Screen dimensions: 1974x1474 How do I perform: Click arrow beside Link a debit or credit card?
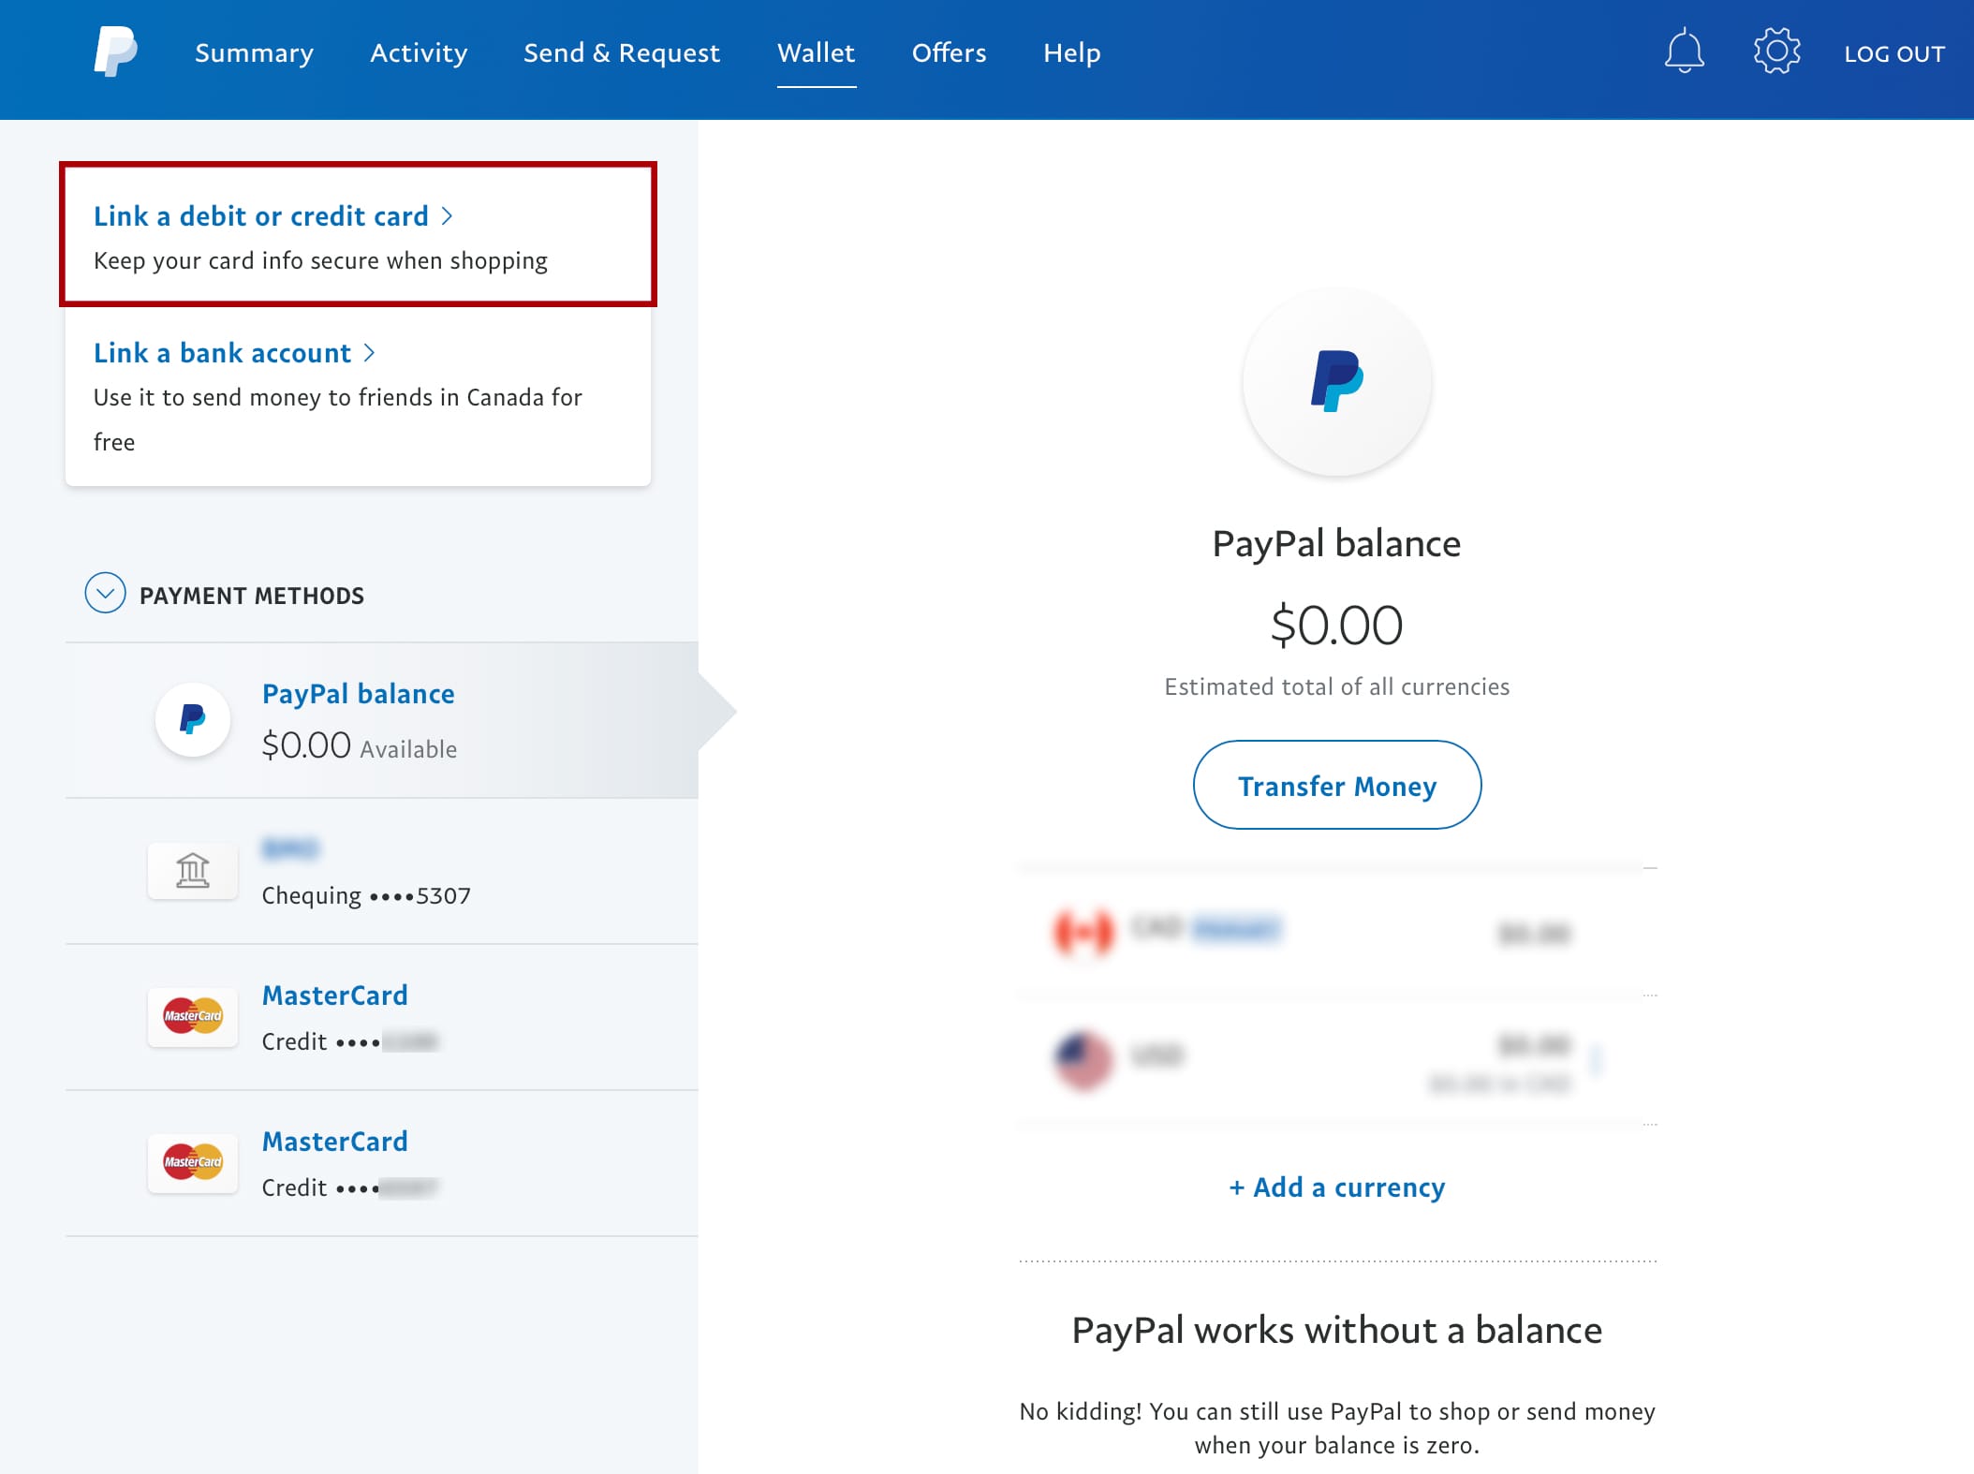pyautogui.click(x=447, y=216)
